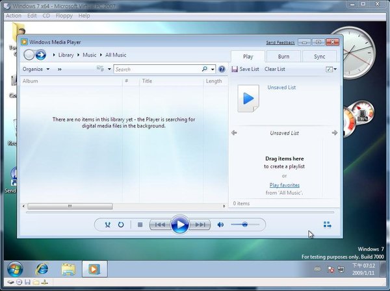Turn on shuffle in Media Player
Viewport: 390px width, 291px height.
(x=108, y=225)
